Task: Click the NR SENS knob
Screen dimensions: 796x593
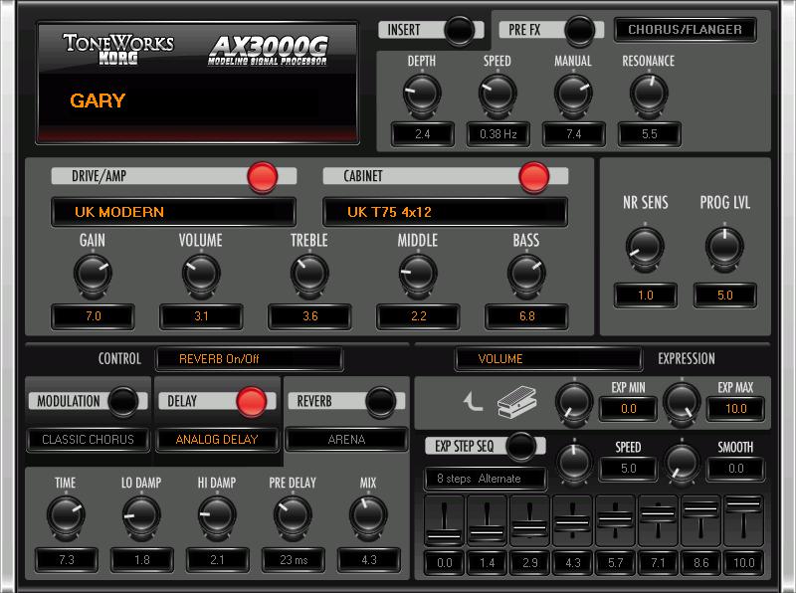Action: (645, 247)
